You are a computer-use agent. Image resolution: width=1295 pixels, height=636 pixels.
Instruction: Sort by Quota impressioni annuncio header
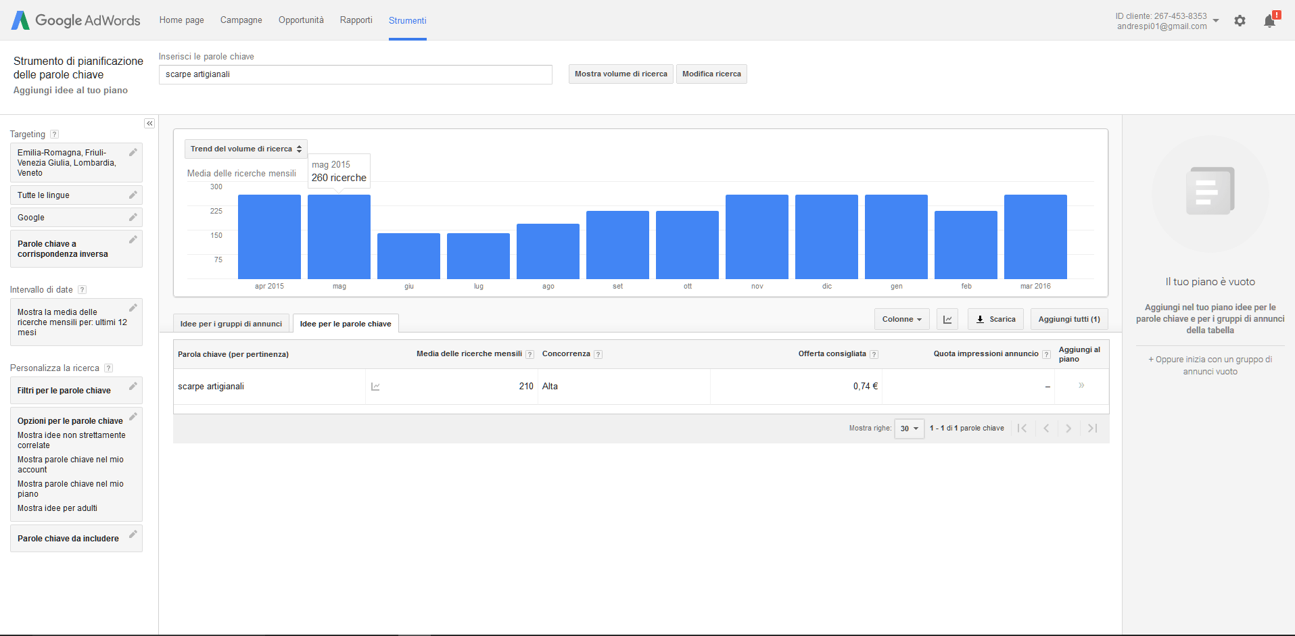[986, 353]
